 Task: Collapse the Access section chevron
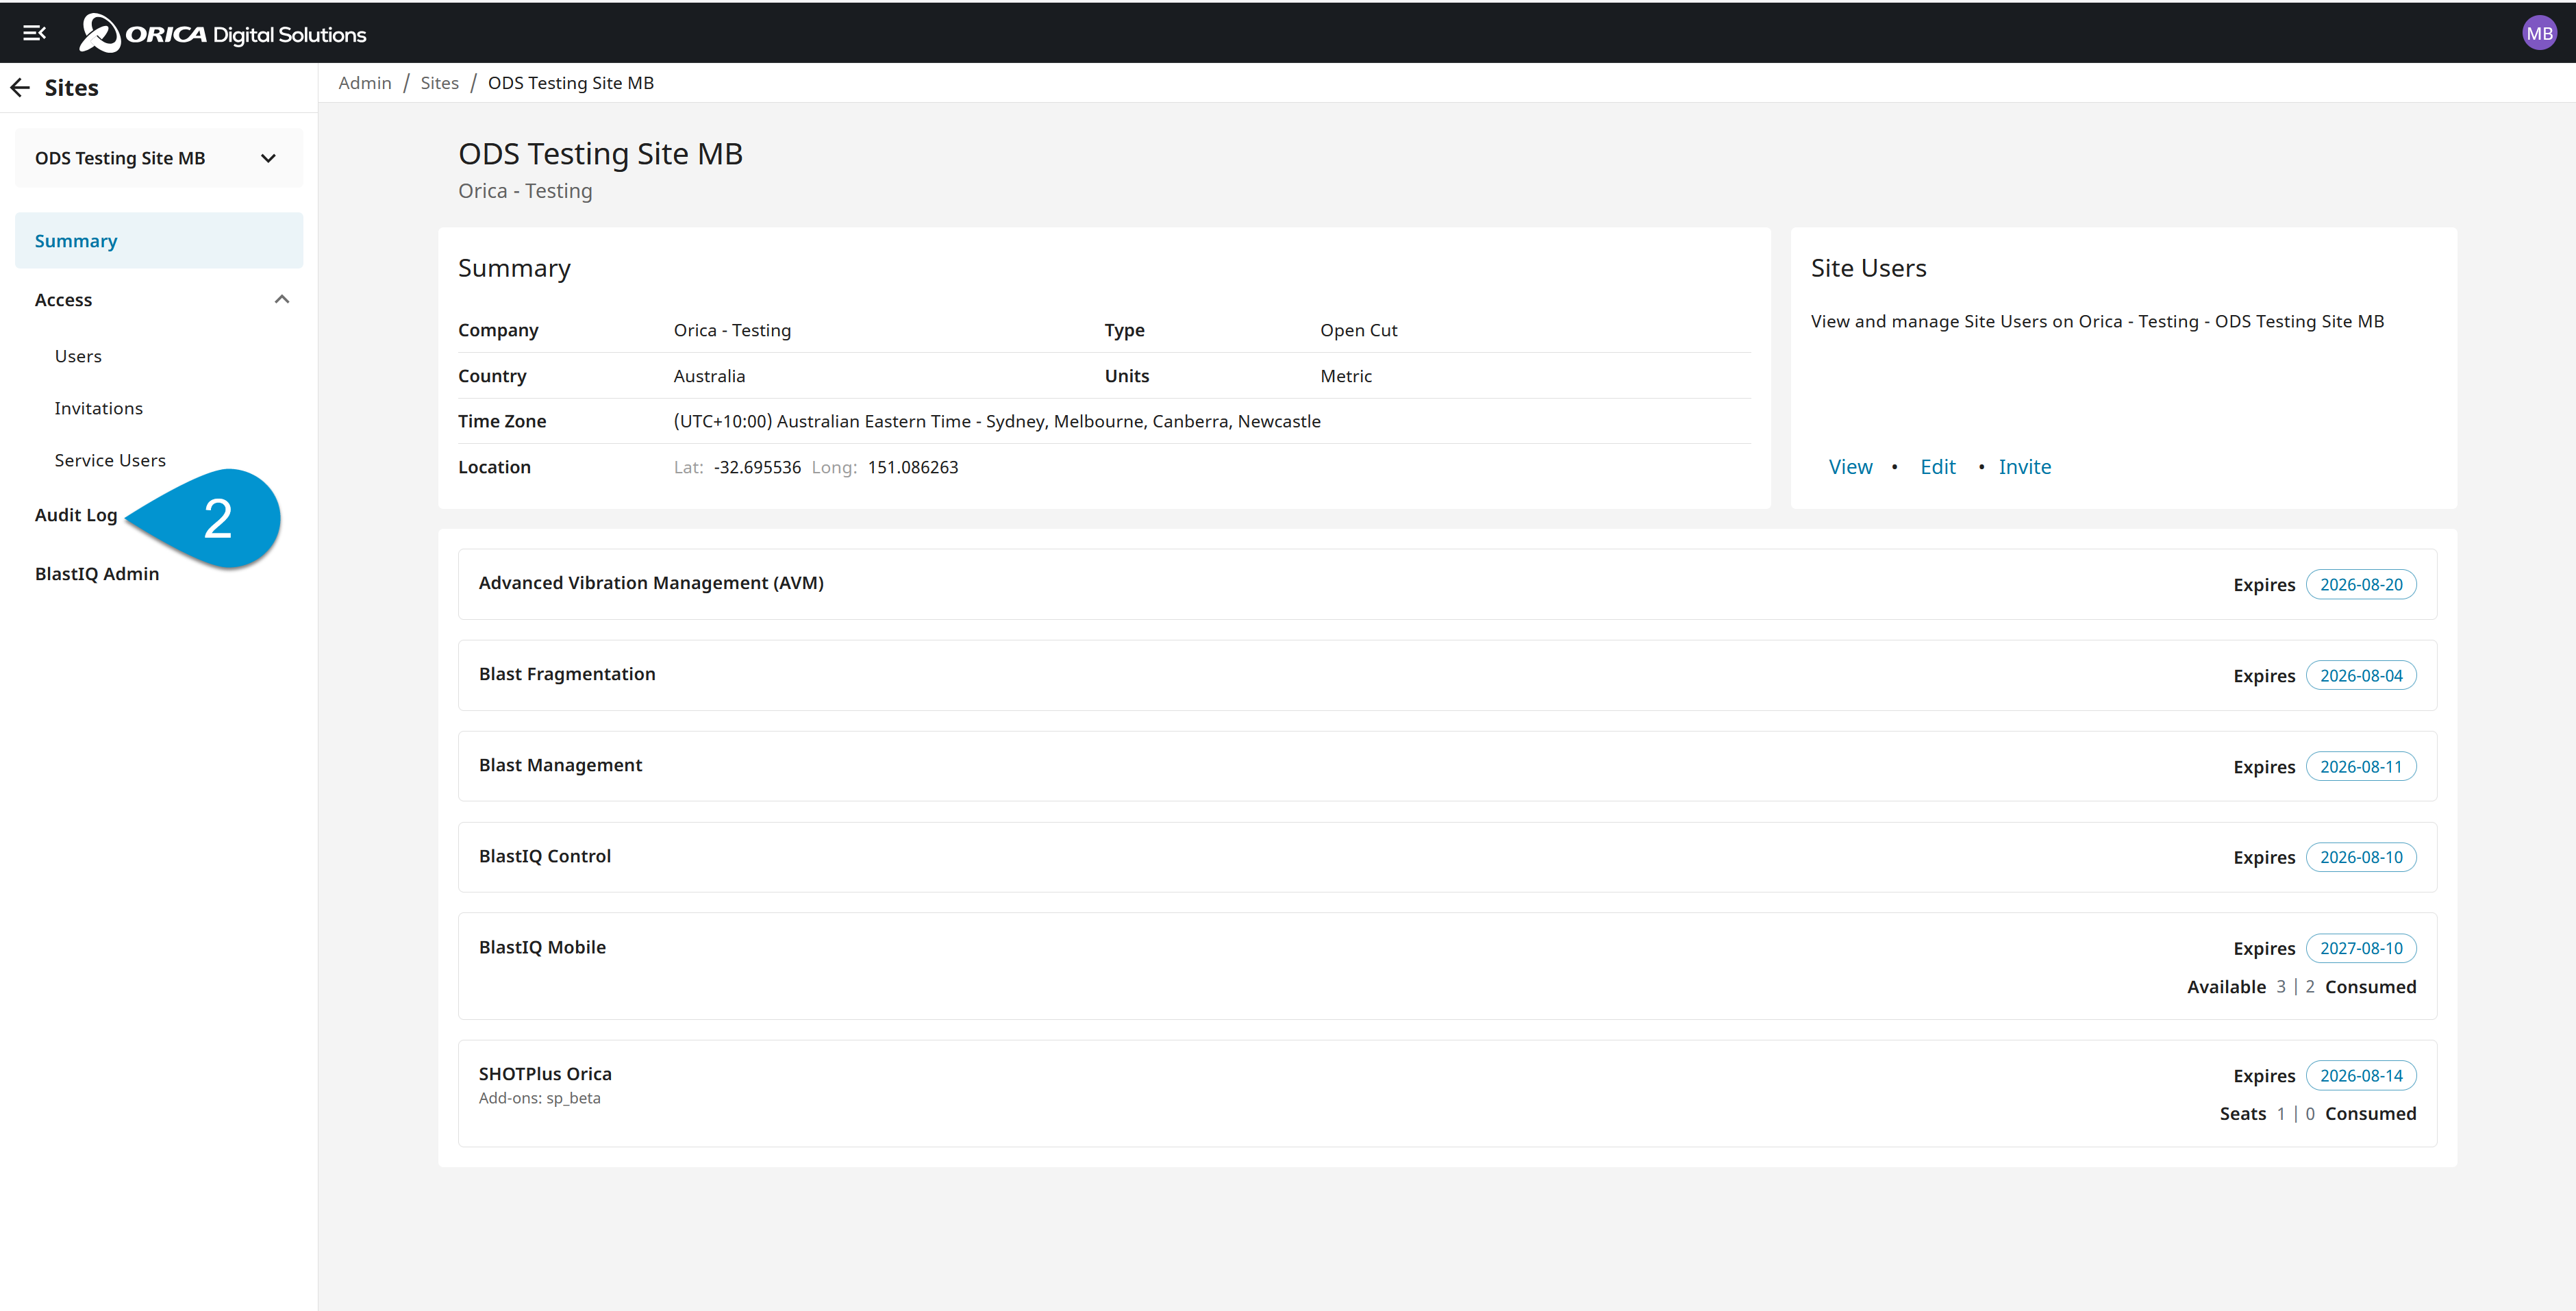coord(282,299)
